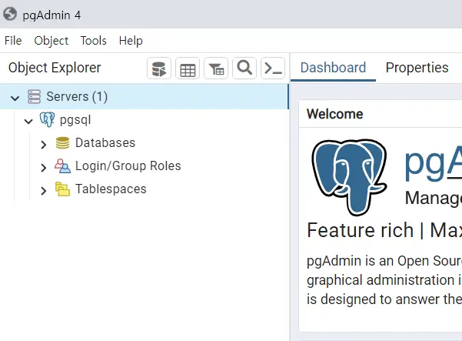Viewport: 462px width, 341px height.
Task: Collapse the Servers (1) node
Action: pos(15,98)
